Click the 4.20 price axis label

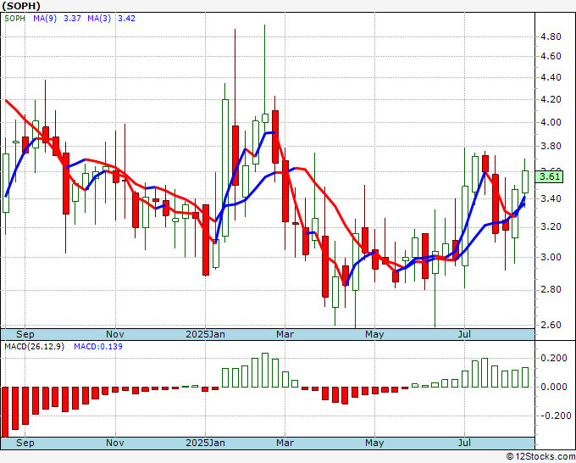[x=551, y=100]
